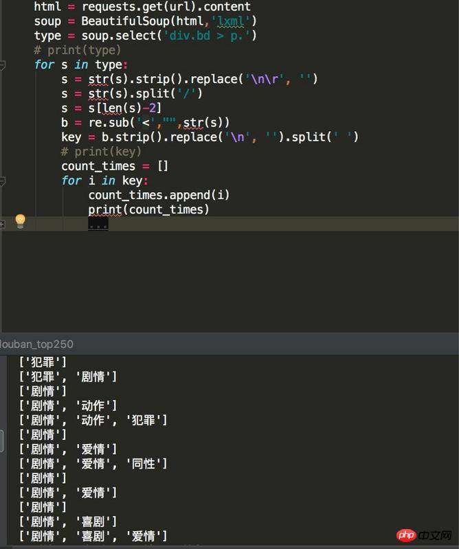
Task: Click the 'b = re.sub' line
Action: 145,123
